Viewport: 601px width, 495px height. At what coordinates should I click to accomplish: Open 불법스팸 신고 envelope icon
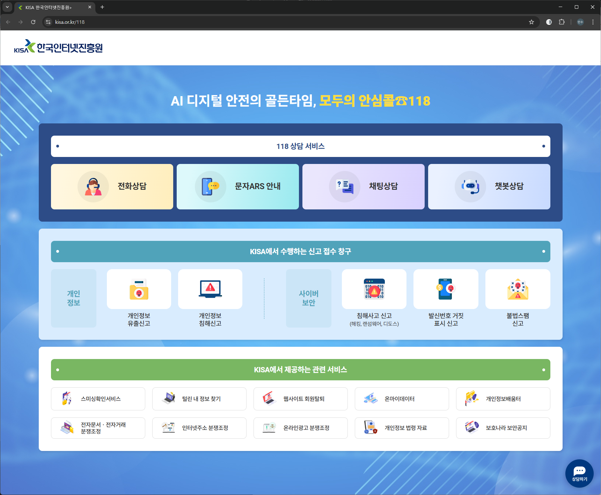tap(518, 289)
